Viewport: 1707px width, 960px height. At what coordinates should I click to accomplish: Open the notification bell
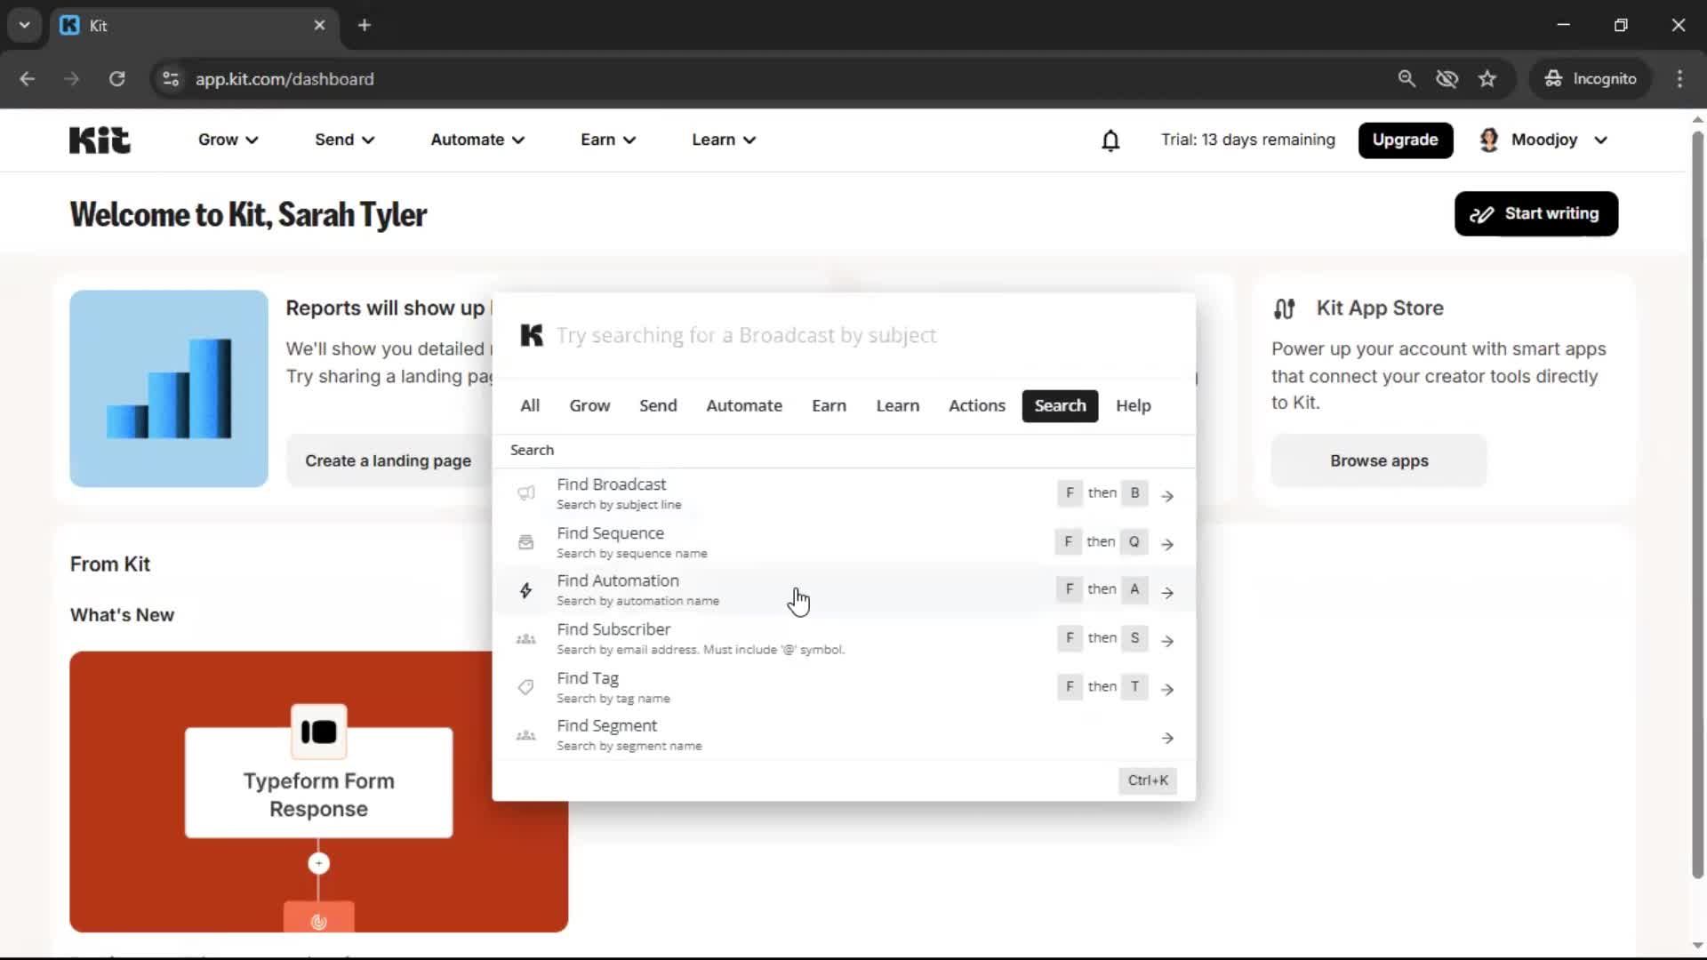point(1110,140)
